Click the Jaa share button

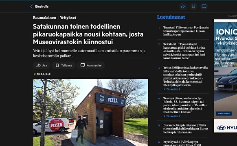tap(42, 65)
